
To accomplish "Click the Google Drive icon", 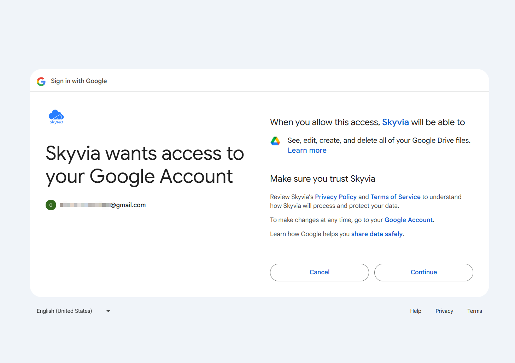I will pos(276,140).
